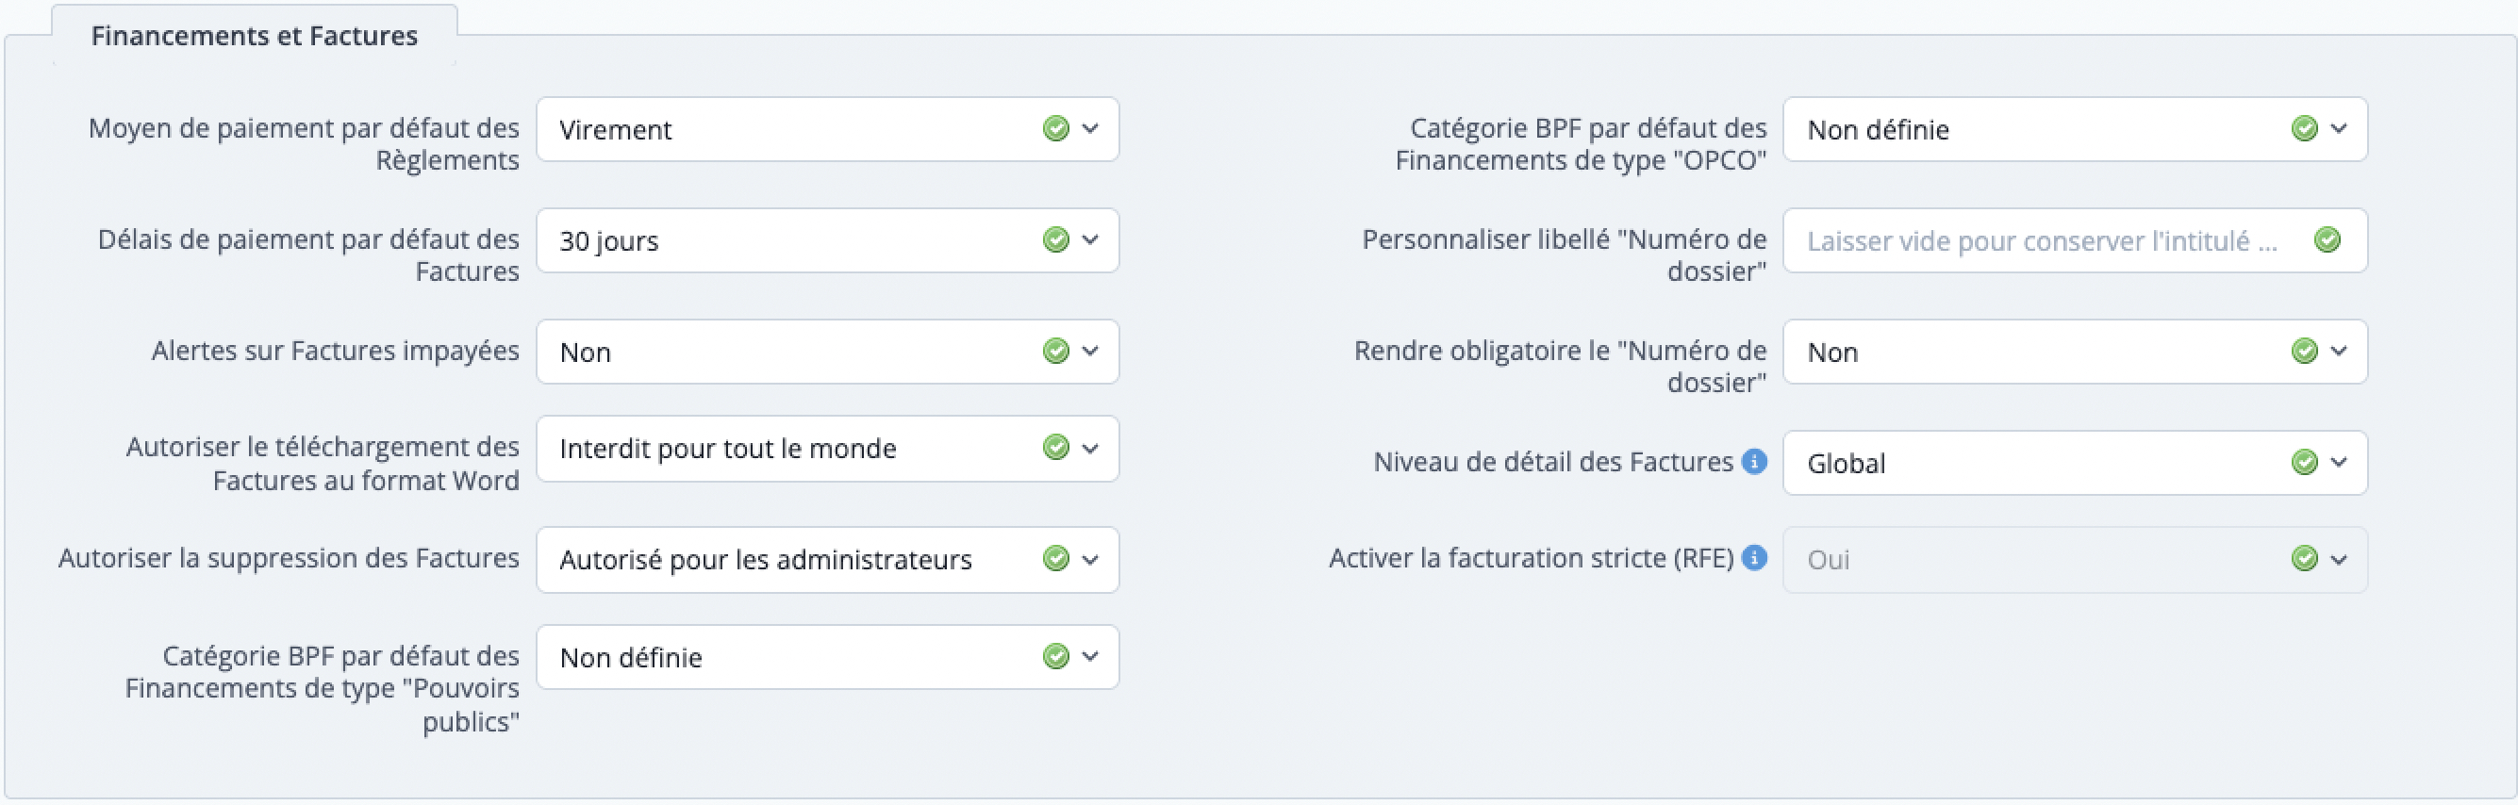
Task: Click green check icon in 30 jours field
Action: click(x=1055, y=239)
